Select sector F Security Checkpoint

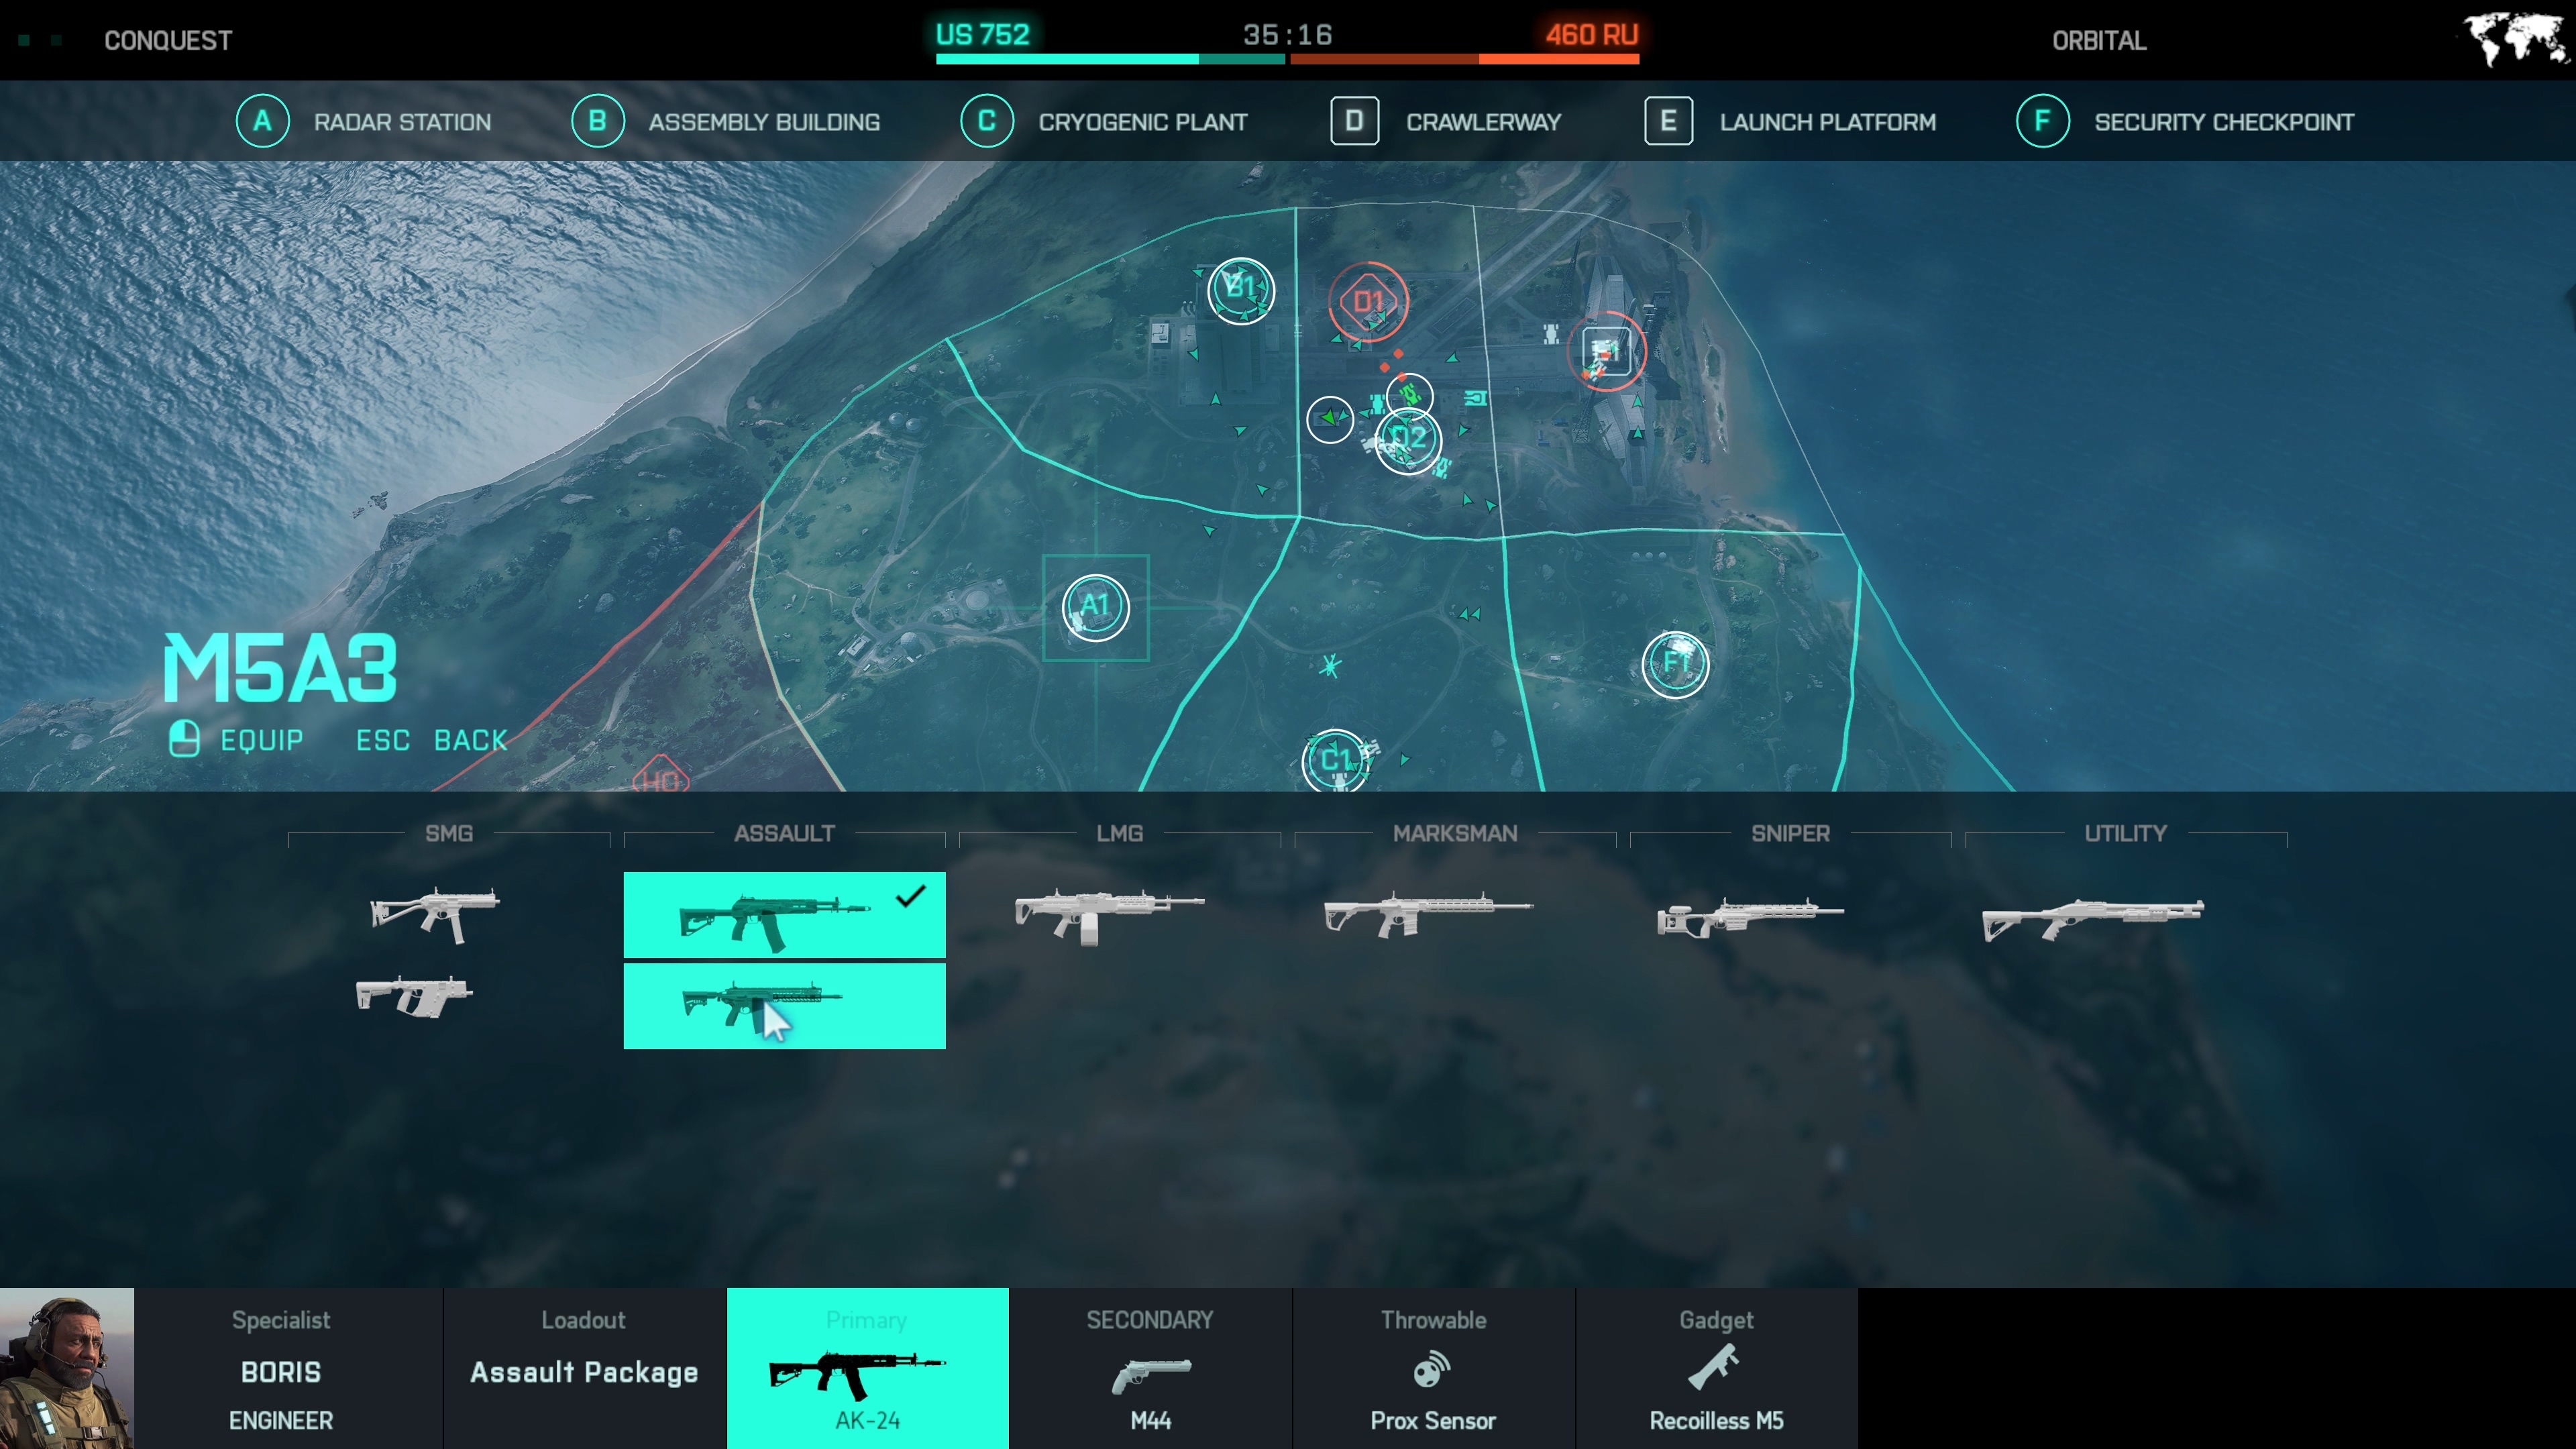2185,121
